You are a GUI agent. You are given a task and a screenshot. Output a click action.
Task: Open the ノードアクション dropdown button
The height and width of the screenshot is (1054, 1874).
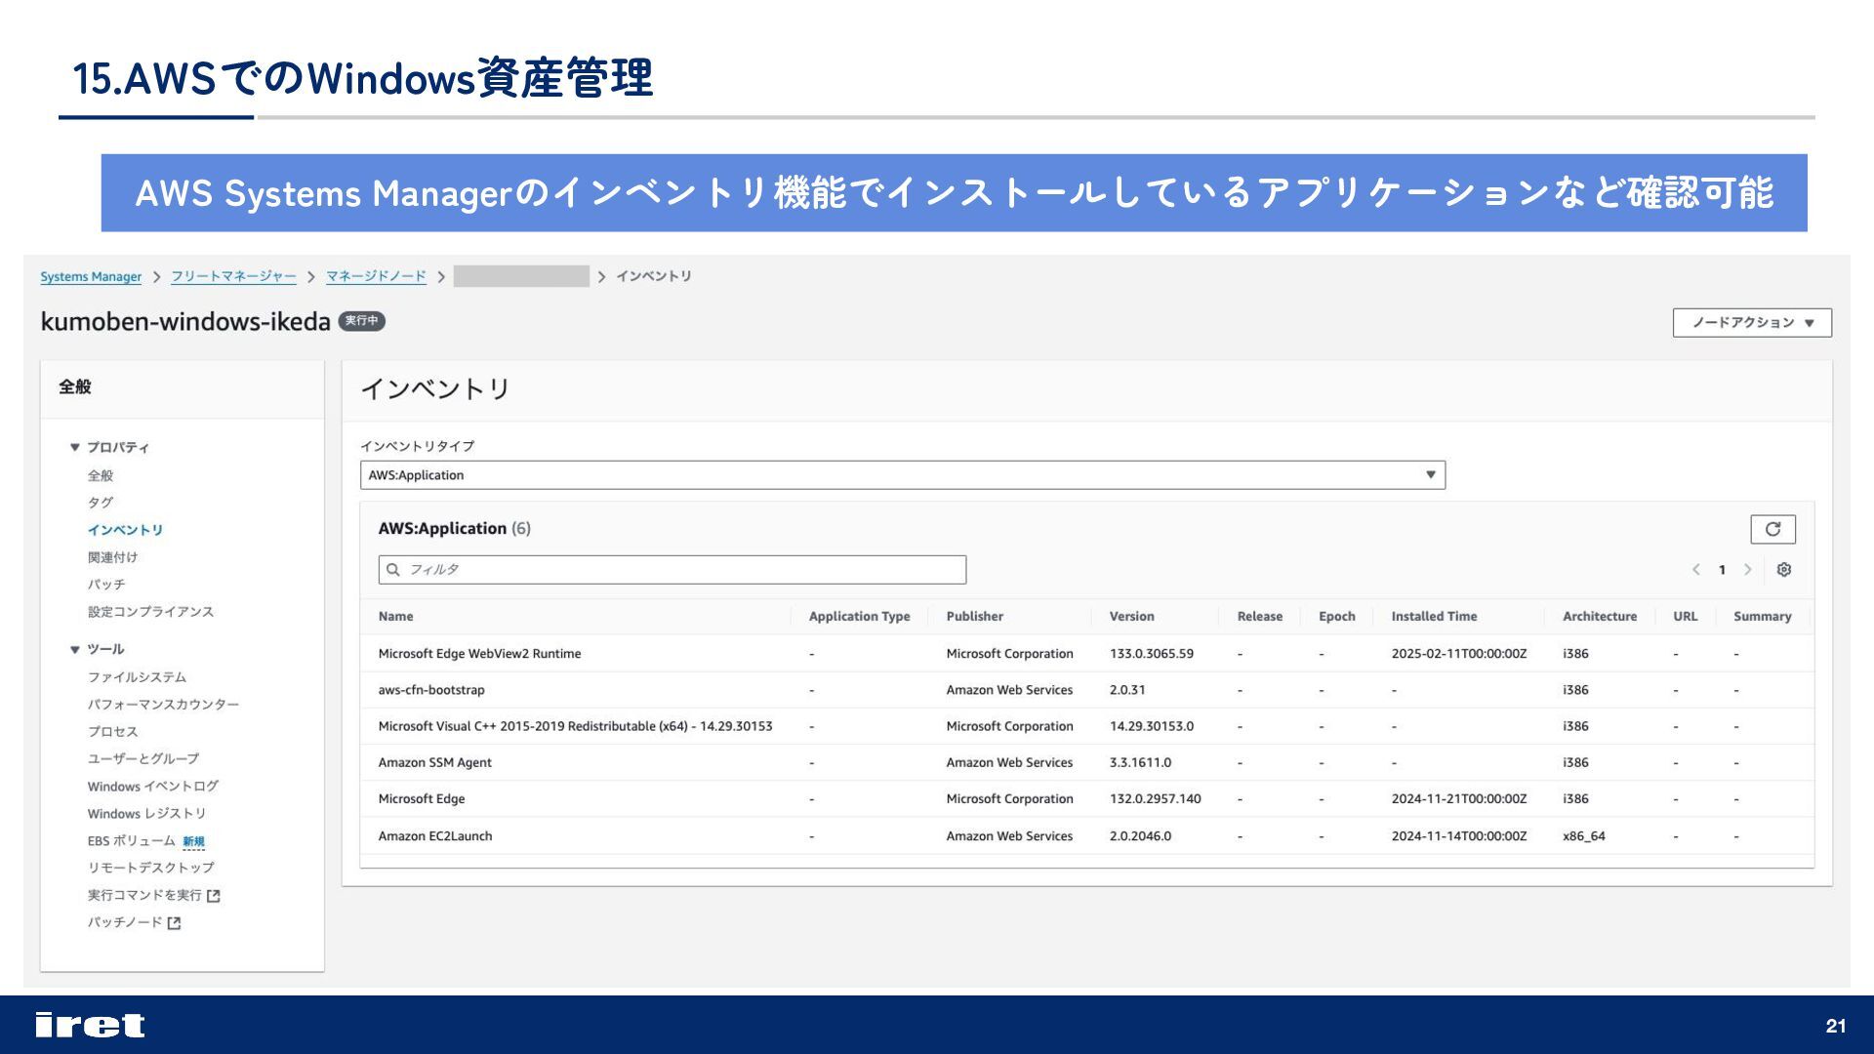1751,323
